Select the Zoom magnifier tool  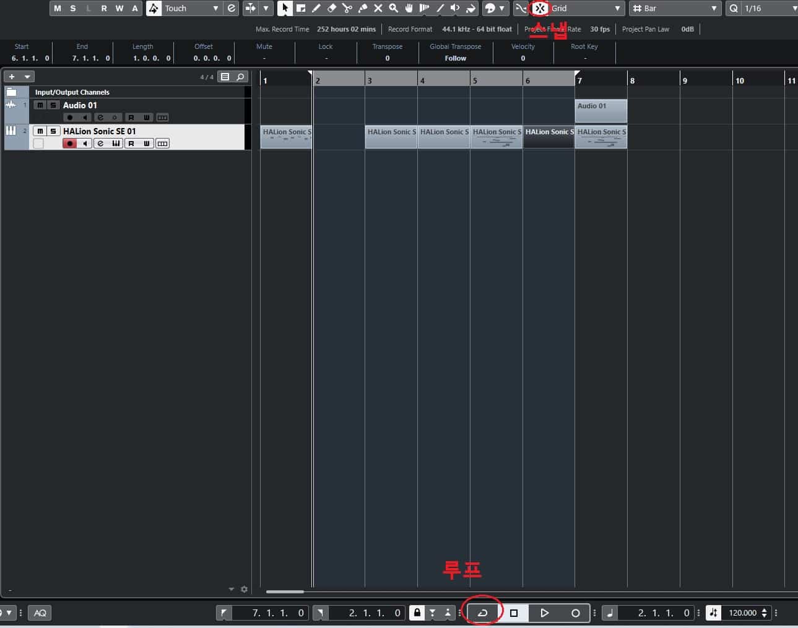[x=394, y=8]
